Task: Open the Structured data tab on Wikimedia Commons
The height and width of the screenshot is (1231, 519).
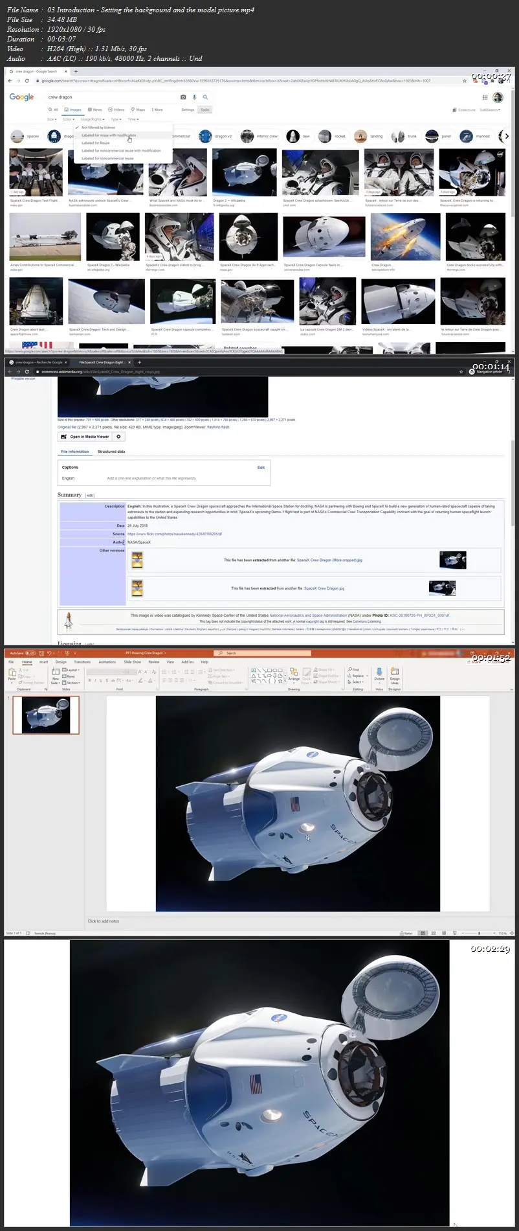Action: click(x=111, y=452)
